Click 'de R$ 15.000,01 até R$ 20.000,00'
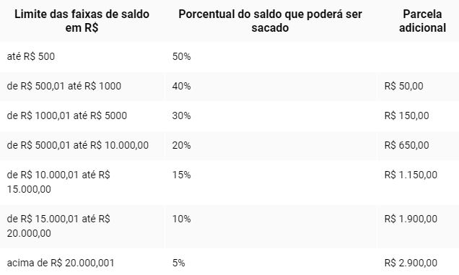 58,226
